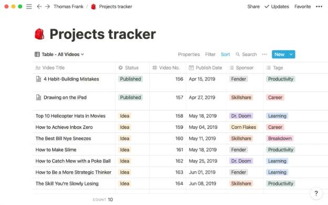Open the Table - All Videos view dropdown
328x205 pixels.
(59, 54)
